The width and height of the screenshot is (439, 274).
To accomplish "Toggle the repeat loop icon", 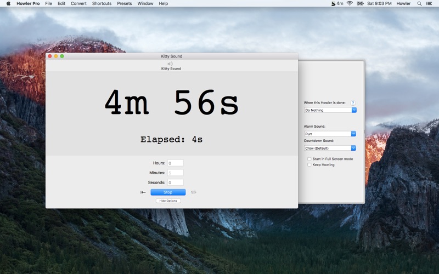I will (x=194, y=192).
